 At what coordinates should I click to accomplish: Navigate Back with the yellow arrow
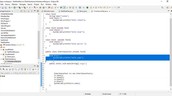(x=107, y=7)
